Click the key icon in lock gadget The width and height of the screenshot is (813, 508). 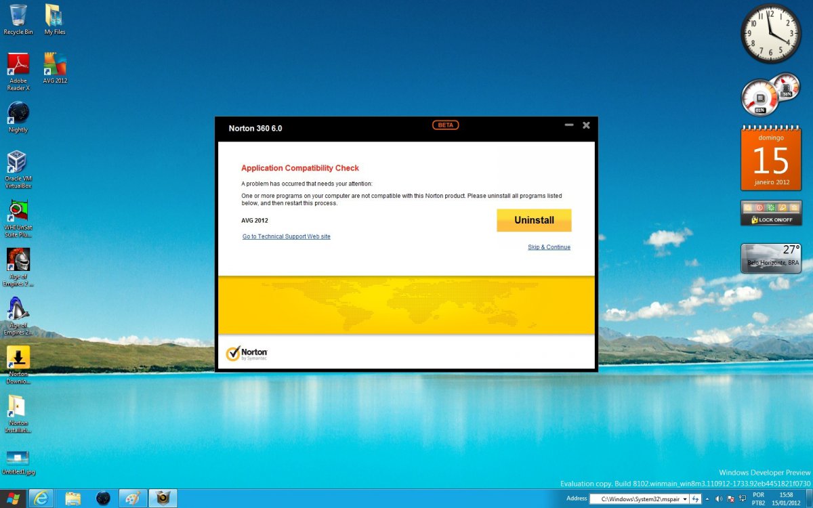coord(783,207)
